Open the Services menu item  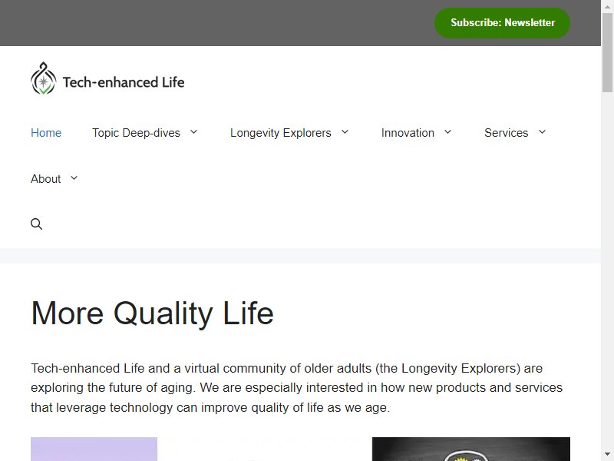click(506, 133)
